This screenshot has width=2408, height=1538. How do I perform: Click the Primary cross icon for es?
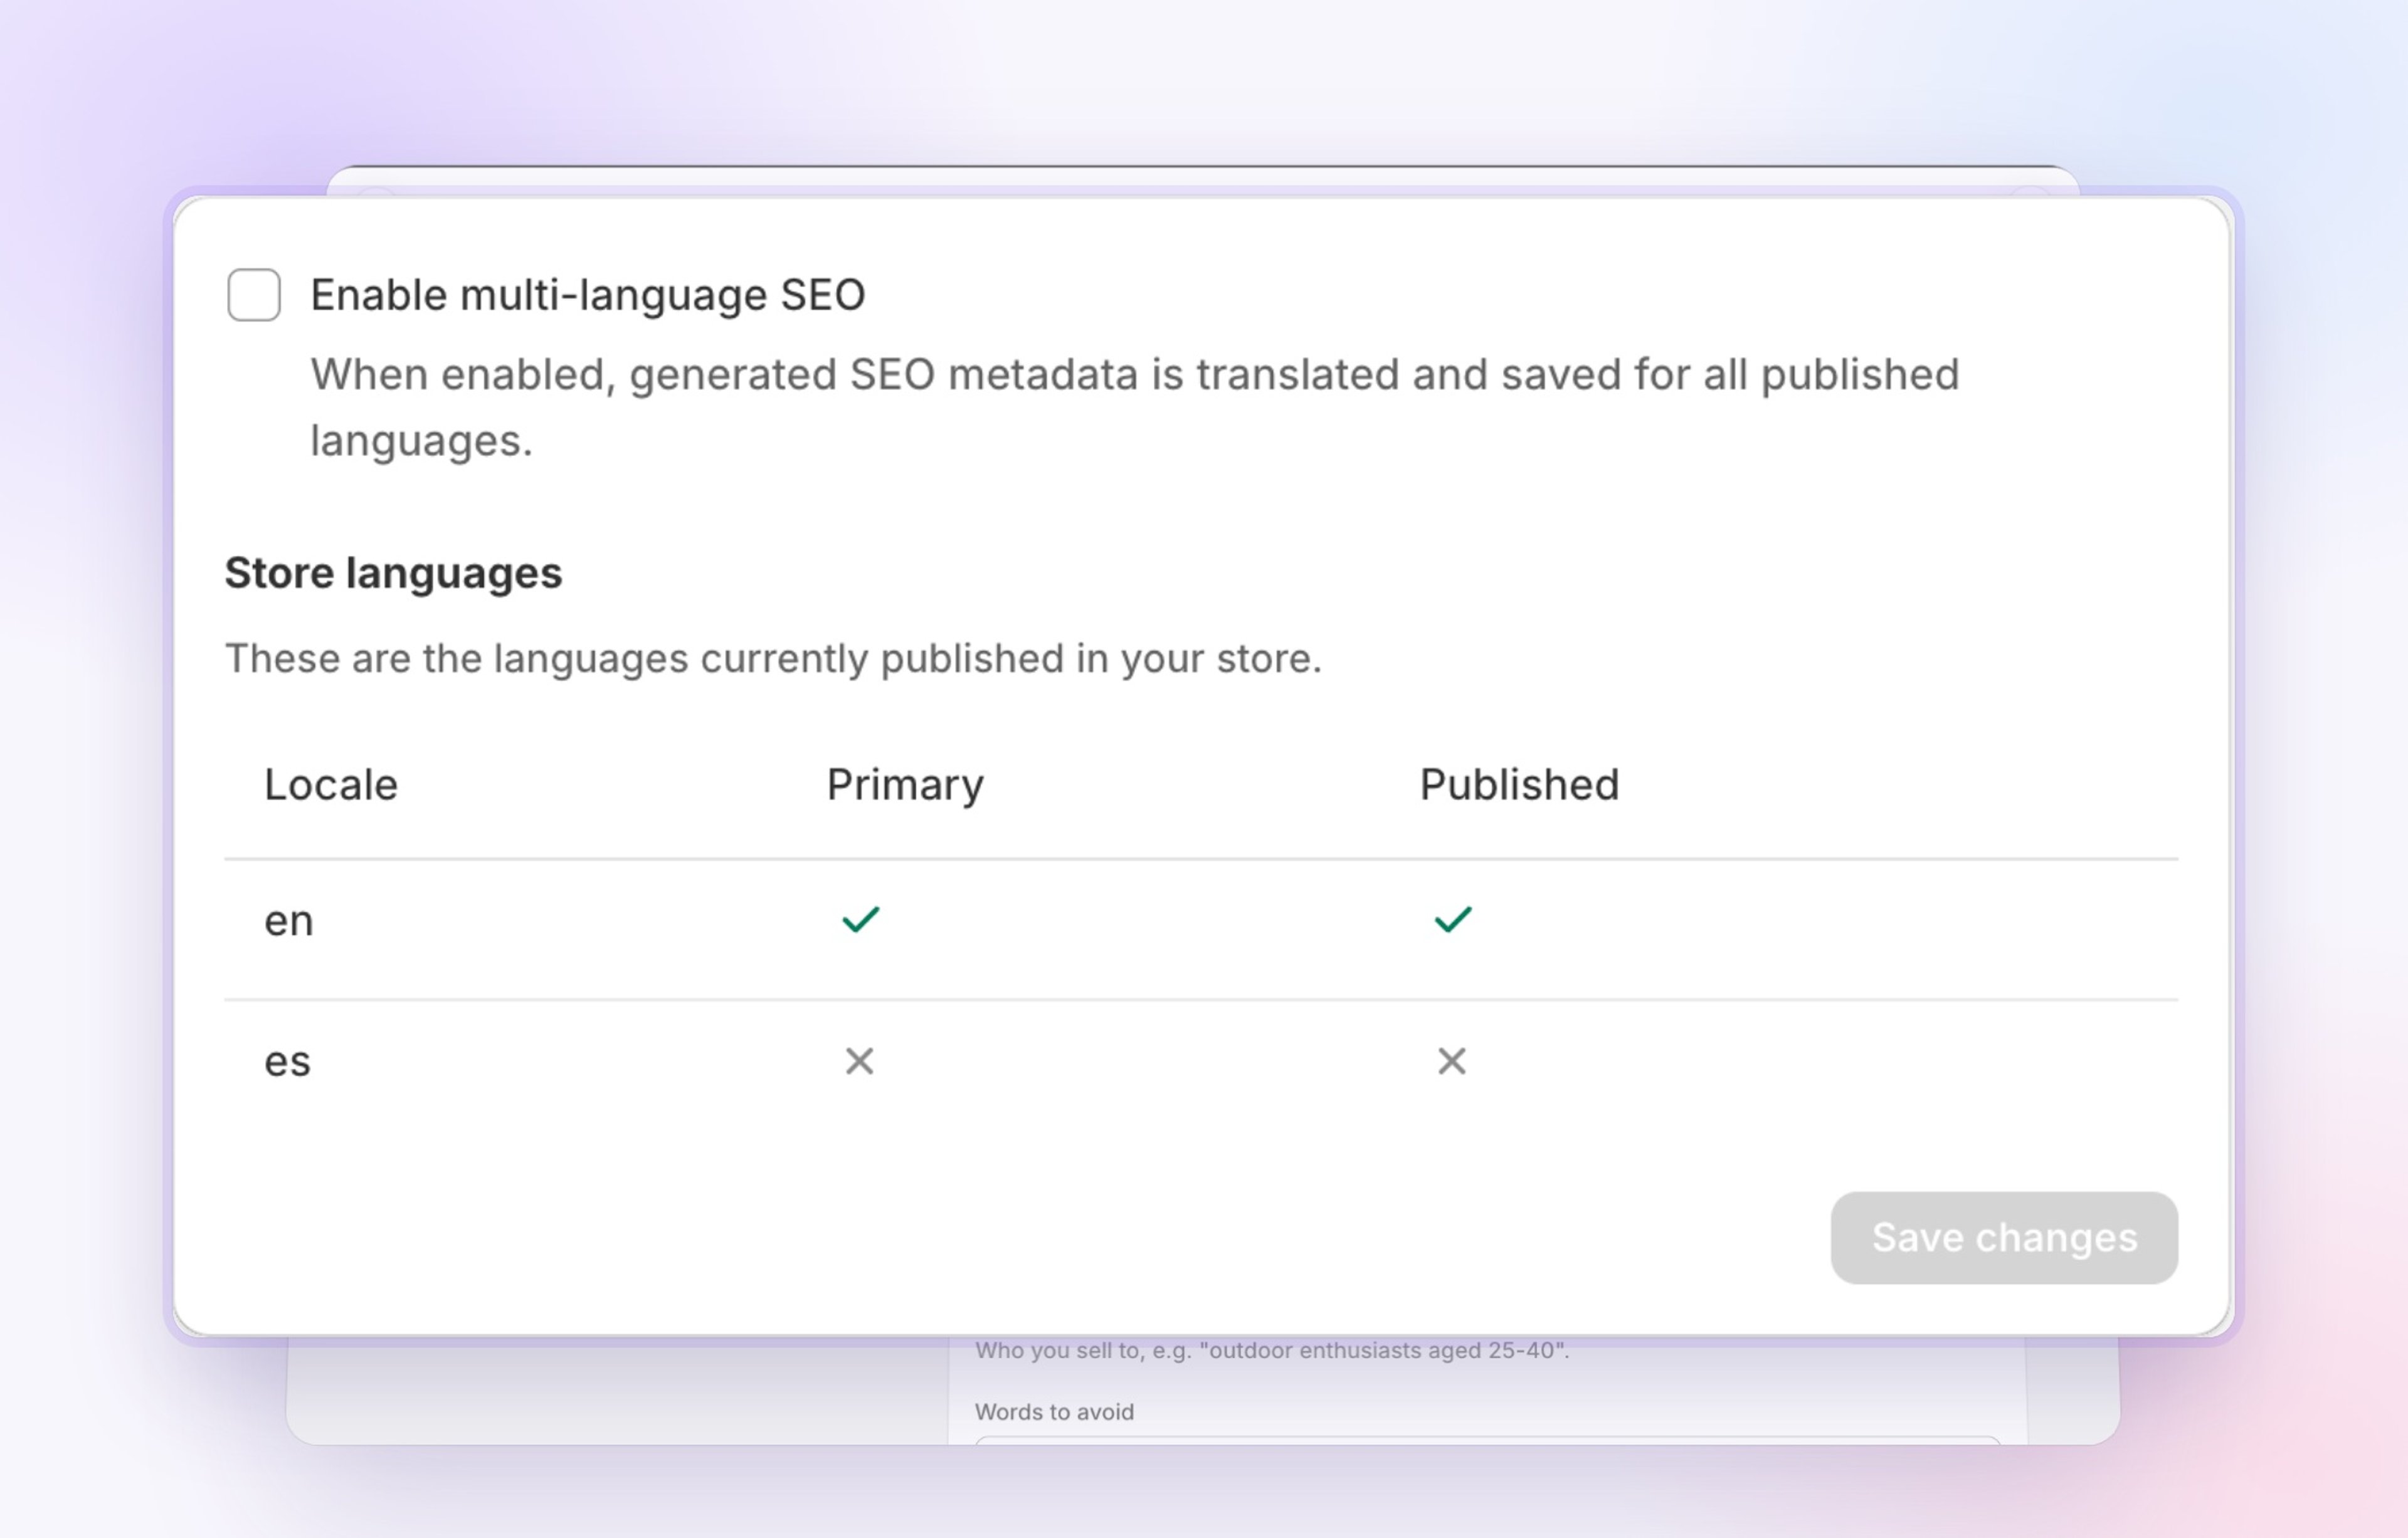[859, 1061]
